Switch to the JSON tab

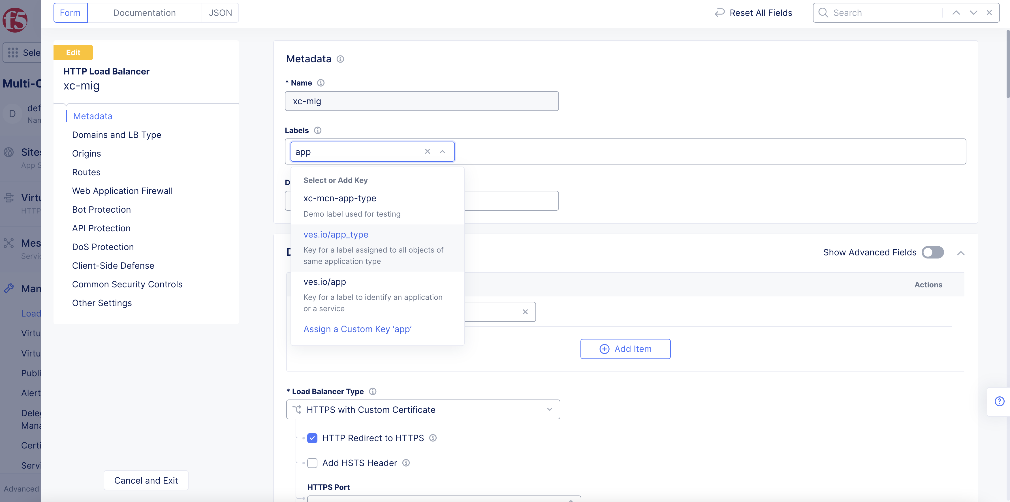(220, 12)
